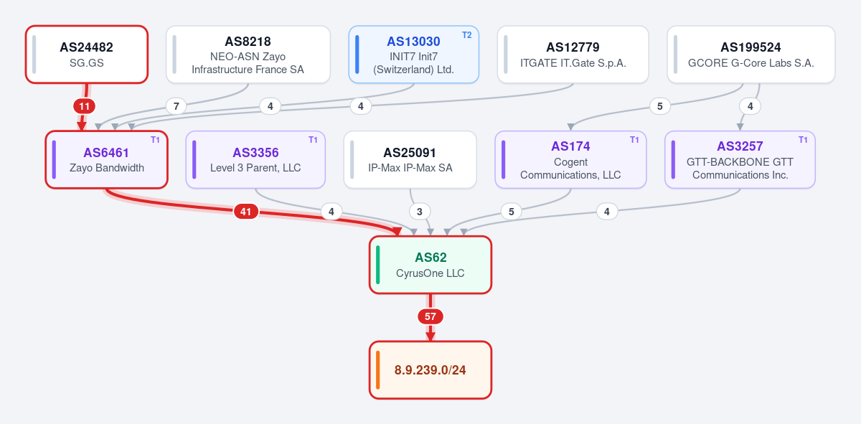Click the edge count badge labeled 7

click(x=177, y=106)
